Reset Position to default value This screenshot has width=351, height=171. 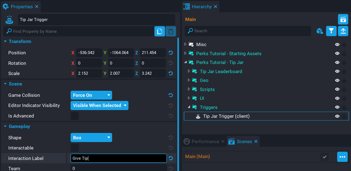[x=171, y=53]
